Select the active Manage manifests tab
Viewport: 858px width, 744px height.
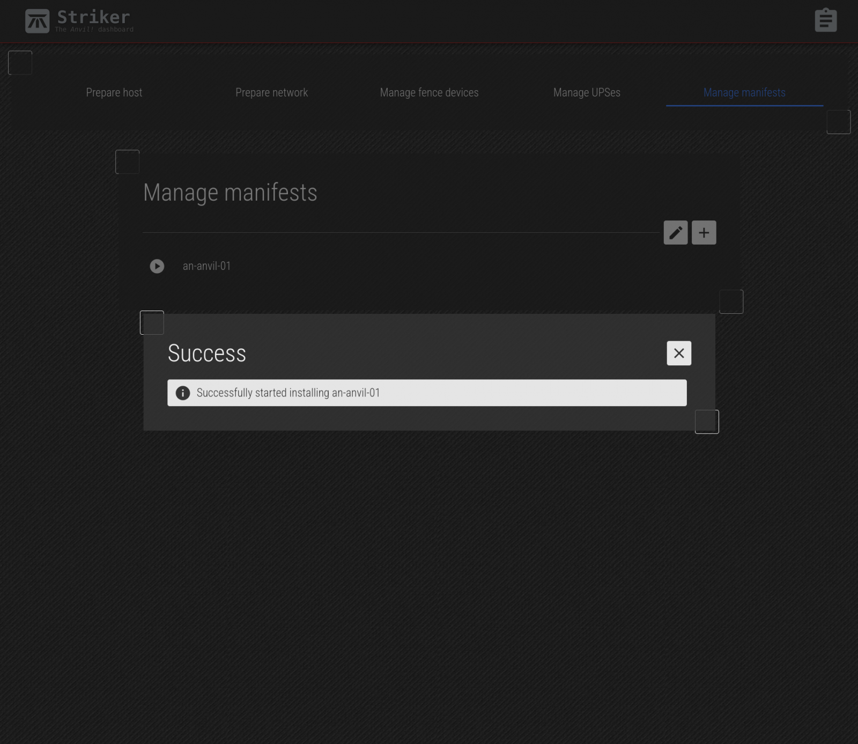(744, 93)
